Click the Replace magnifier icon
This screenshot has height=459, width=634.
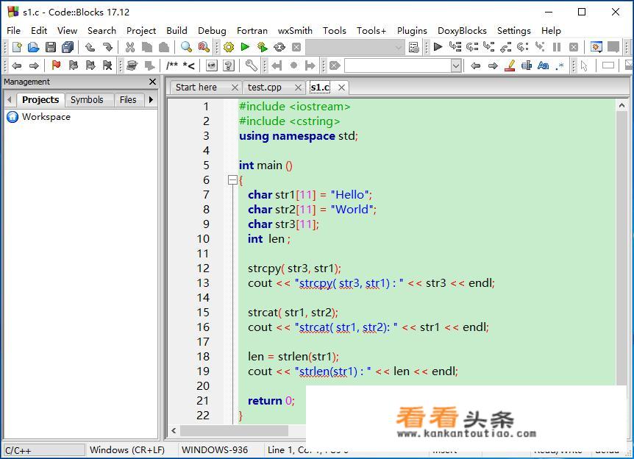pos(204,47)
